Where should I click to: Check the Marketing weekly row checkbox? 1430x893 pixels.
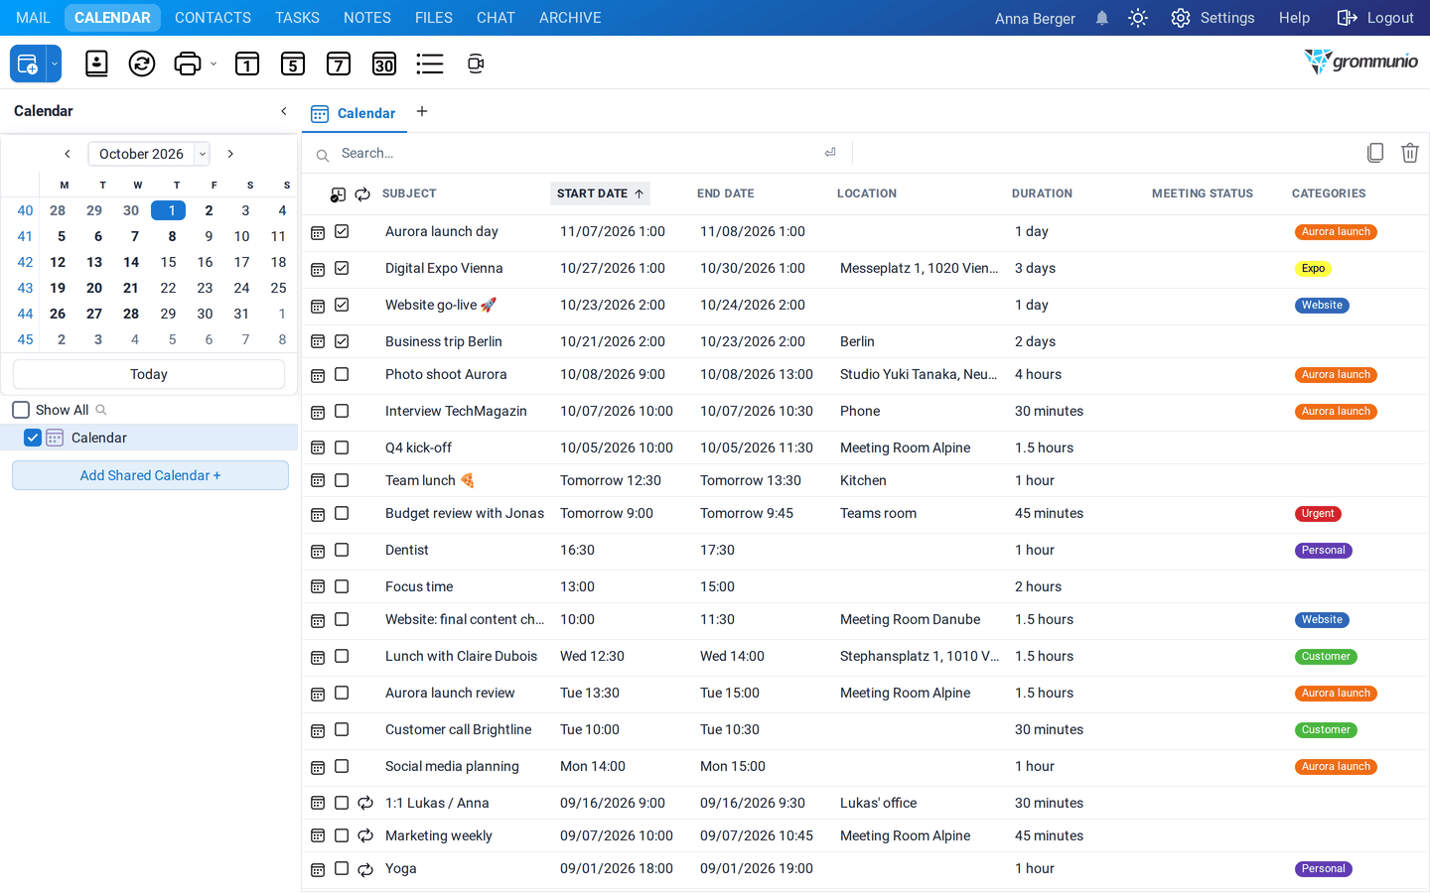(x=342, y=835)
